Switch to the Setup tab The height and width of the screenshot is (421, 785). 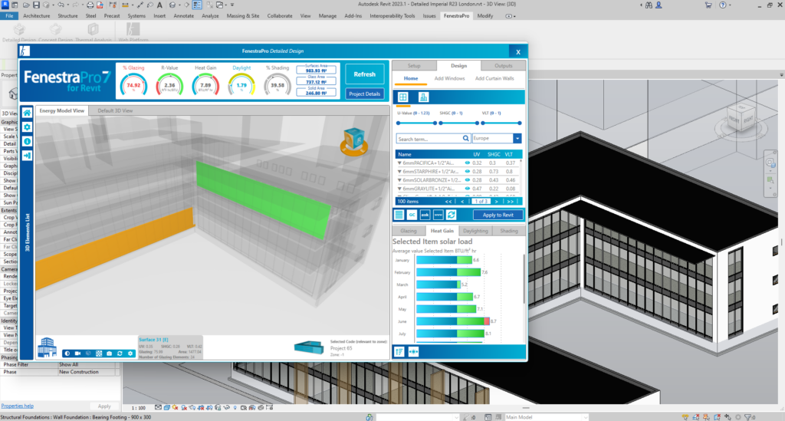[414, 66]
